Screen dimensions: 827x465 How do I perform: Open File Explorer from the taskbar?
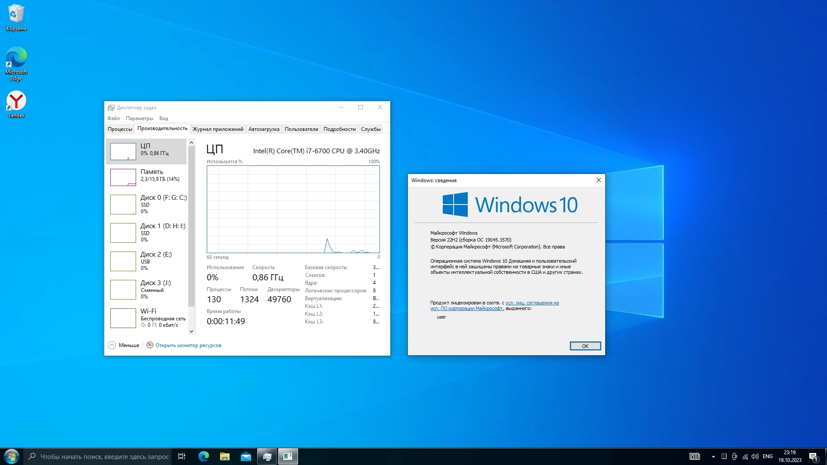[224, 456]
